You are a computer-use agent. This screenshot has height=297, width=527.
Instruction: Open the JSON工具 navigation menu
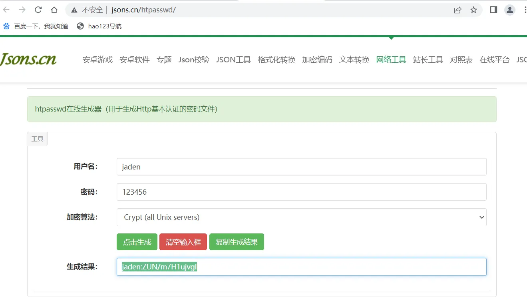[233, 60]
